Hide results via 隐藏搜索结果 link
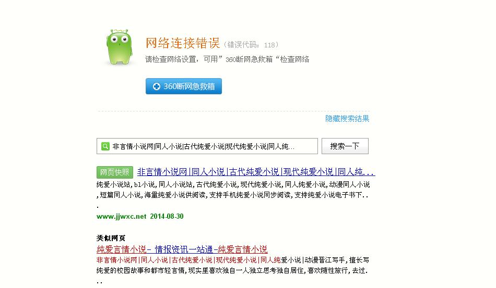 point(347,119)
